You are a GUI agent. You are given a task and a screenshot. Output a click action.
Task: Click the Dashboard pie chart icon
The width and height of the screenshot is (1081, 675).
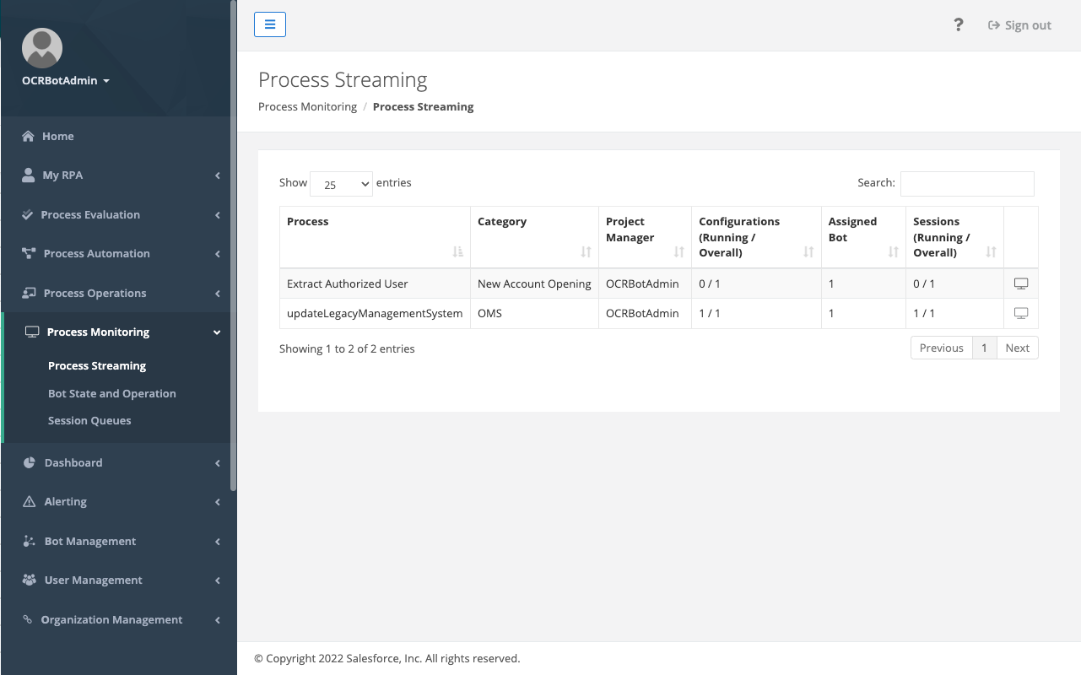click(x=29, y=462)
